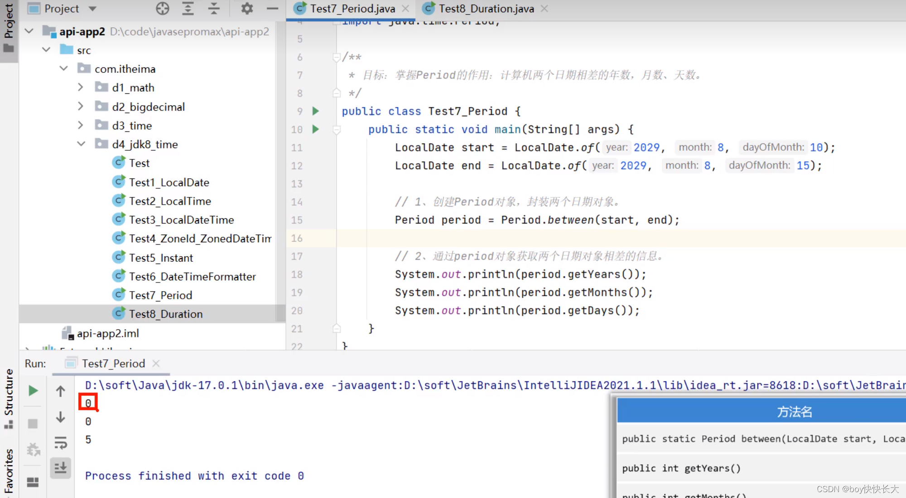The height and width of the screenshot is (498, 906).
Task: Fold the main method at line 10
Action: [x=337, y=130]
